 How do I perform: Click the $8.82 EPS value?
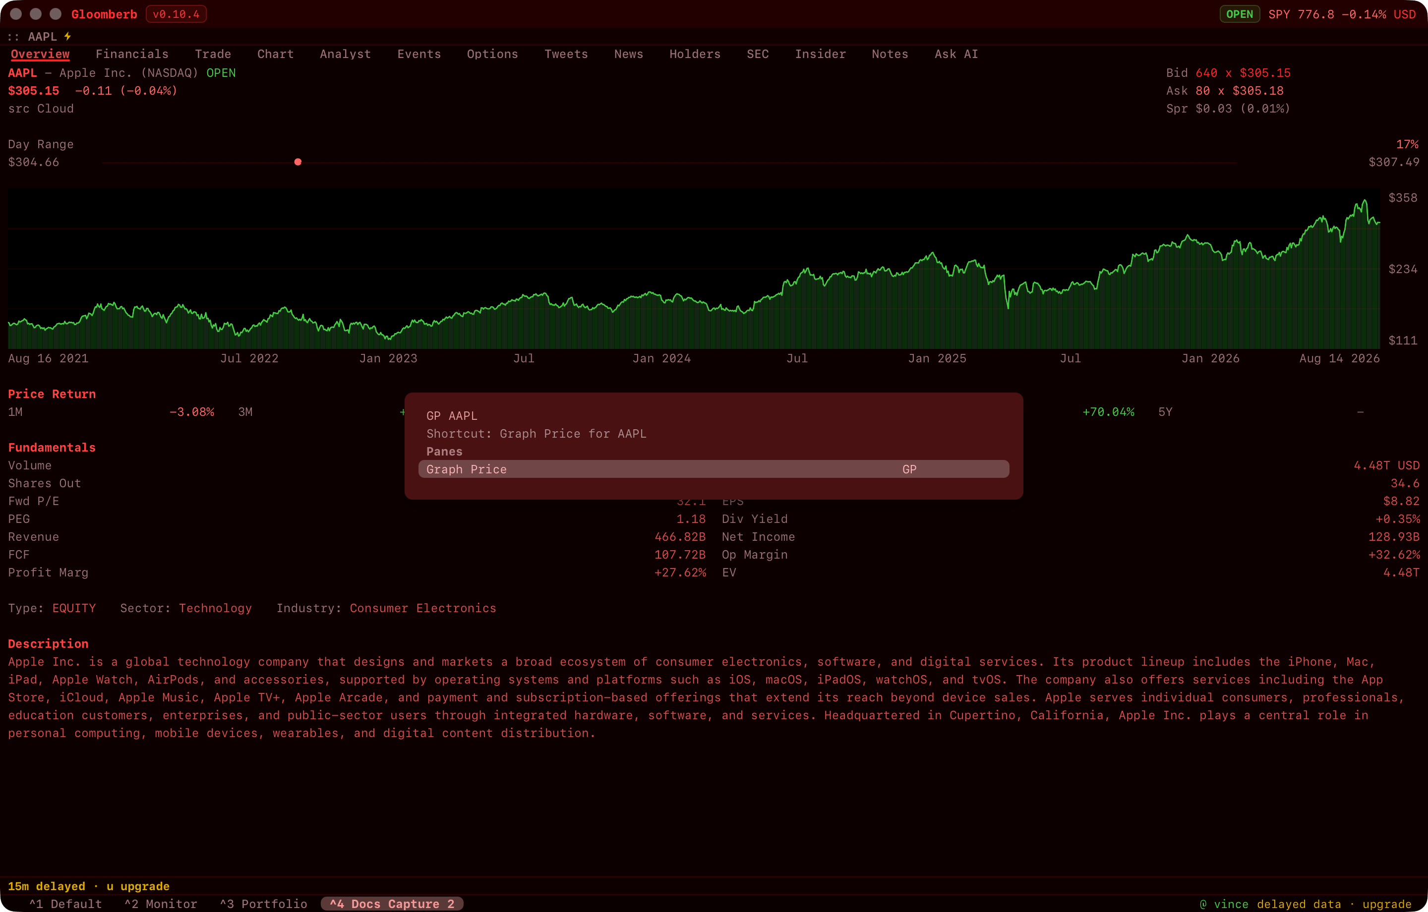(1401, 501)
